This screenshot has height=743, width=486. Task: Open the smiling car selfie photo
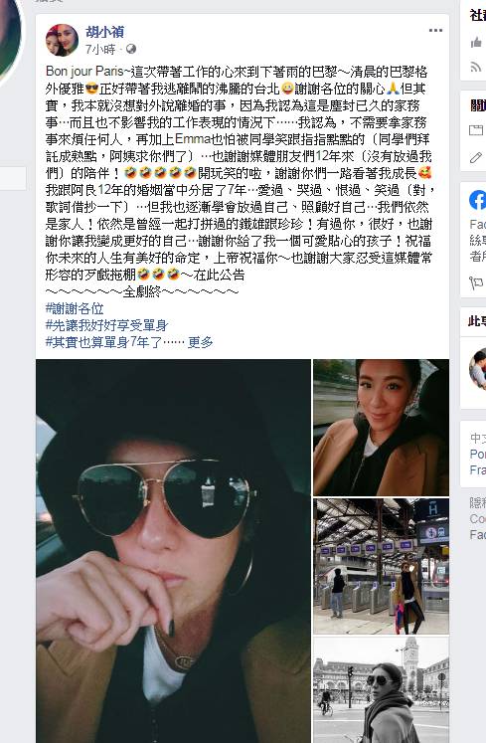point(381,428)
